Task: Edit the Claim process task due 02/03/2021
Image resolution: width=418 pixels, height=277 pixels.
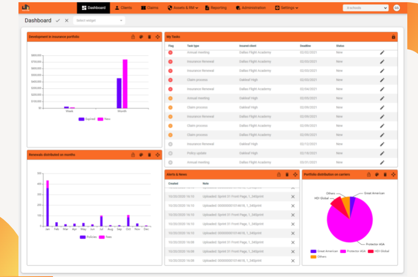Action: click(382, 80)
